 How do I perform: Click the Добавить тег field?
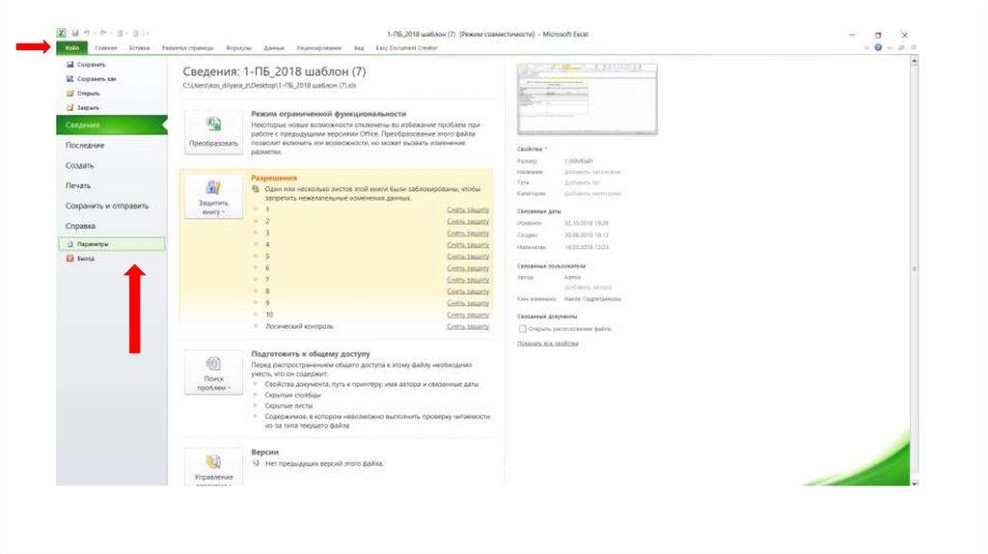pos(582,182)
